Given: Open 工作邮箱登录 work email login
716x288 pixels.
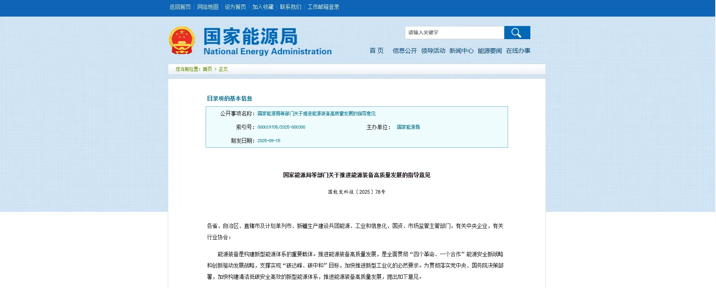Looking at the screenshot, I should (323, 7).
